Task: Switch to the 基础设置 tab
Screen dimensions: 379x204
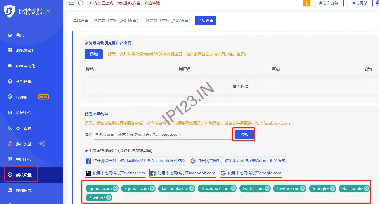Action: click(81, 21)
